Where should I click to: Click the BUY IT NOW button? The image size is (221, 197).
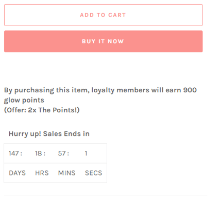pos(104,42)
